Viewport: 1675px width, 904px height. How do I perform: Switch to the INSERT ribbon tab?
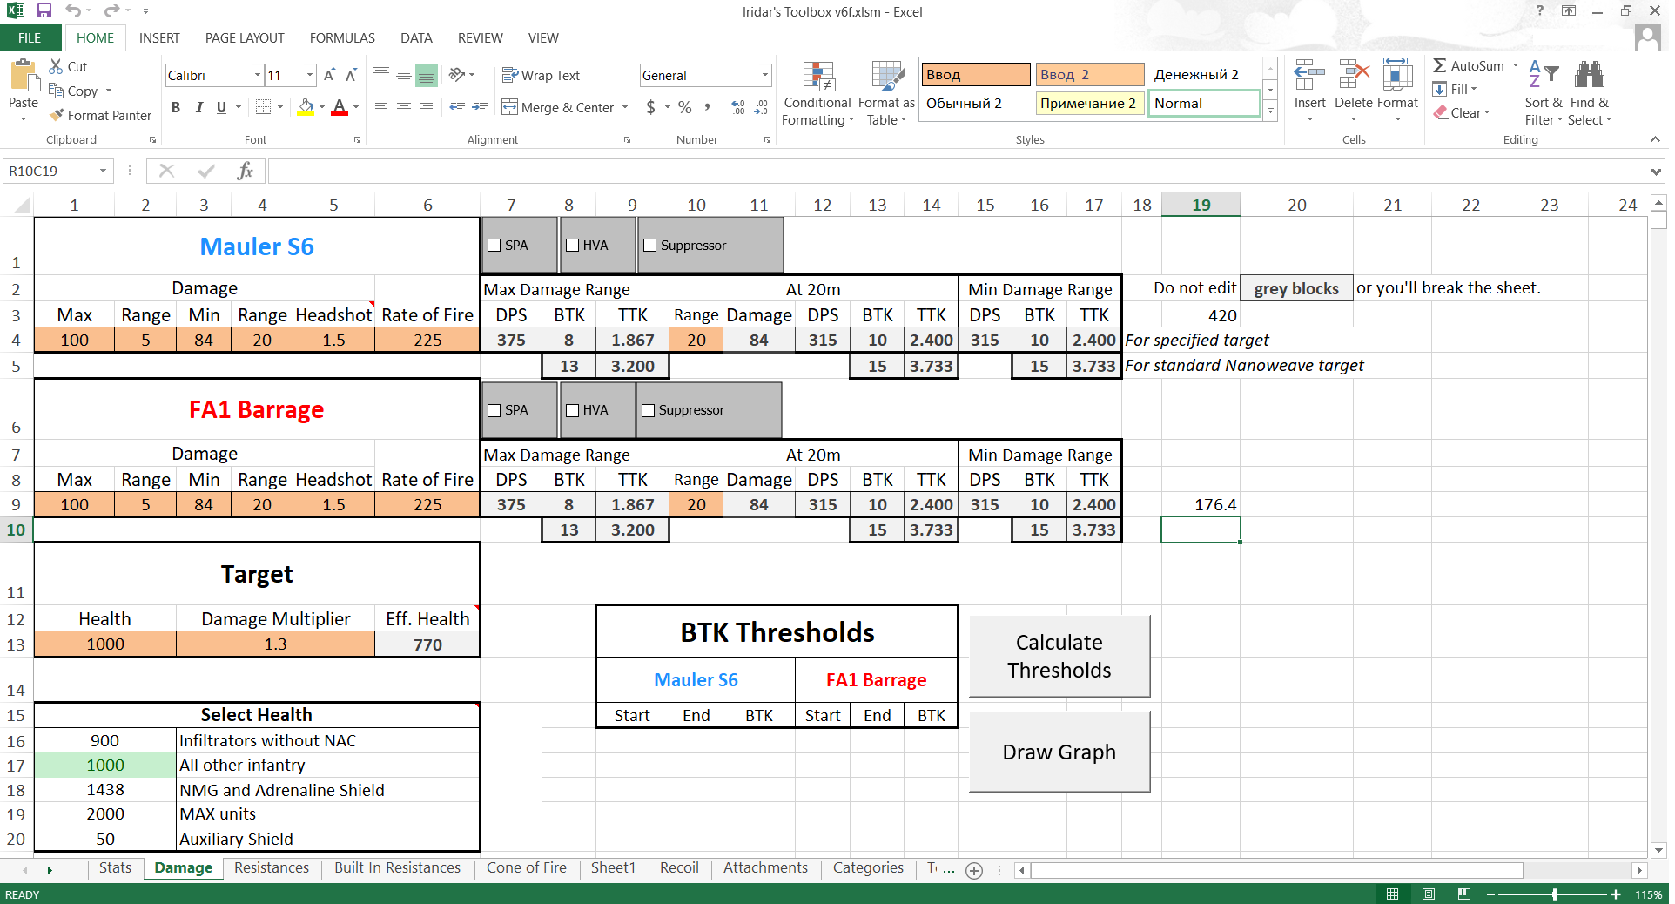pos(159,38)
